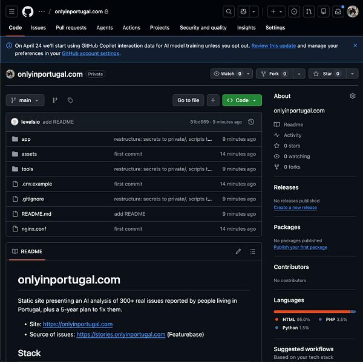Open the Actions tab
Viewport: 363px width, 362px height.
point(131,28)
